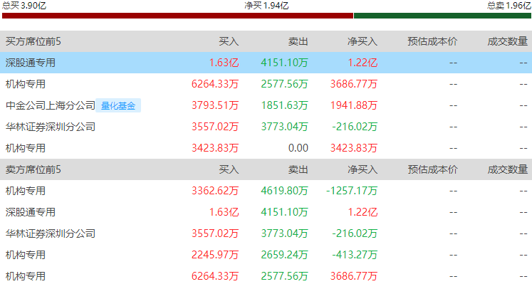
Task: Select highlighted 深股通专用 seat in buyer list
Action: click(x=31, y=63)
